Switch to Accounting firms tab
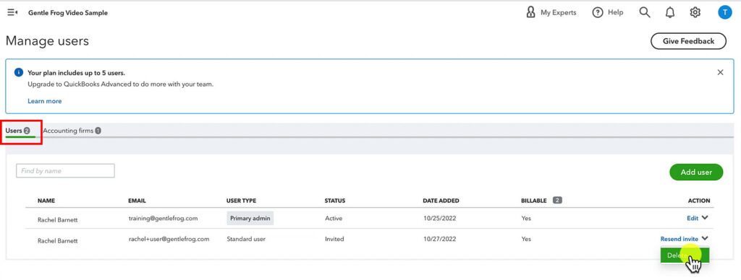This screenshot has height=280, width=741. [x=72, y=131]
